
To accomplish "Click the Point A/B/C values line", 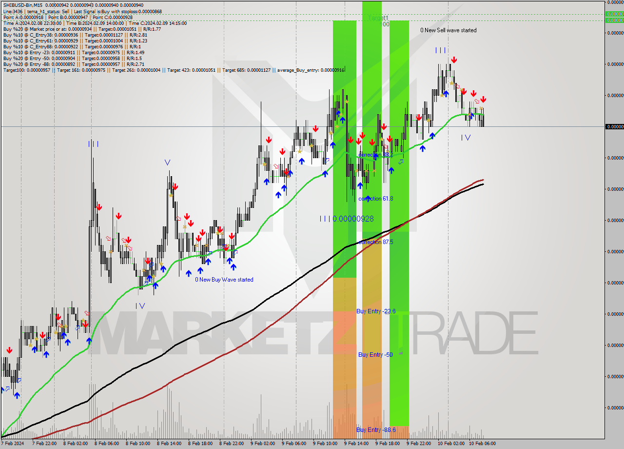I will 68,17.
